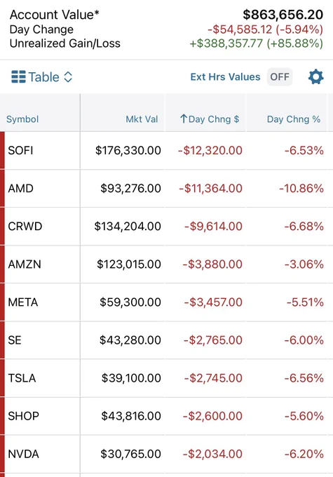Open the SHOP holding row
Image resolution: width=333 pixels, height=477 pixels.
[x=166, y=416]
